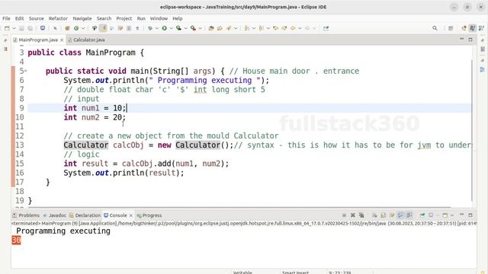Expand the Coverage dropdown arrow
The width and height of the screenshot is (488, 274).
pos(186,28)
